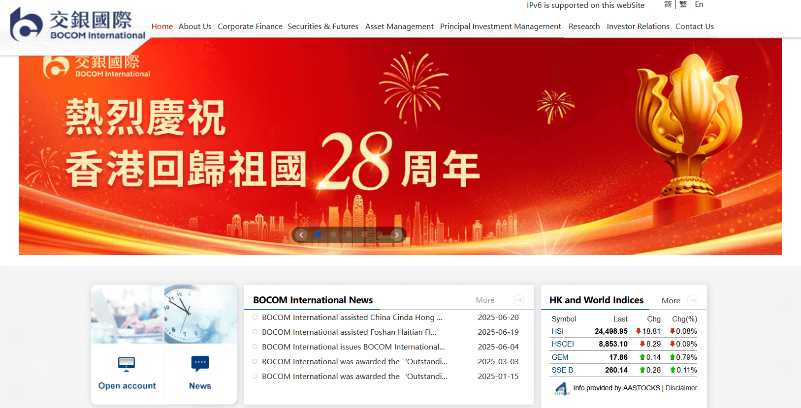
Task: Click HSI last value 24,498.95
Action: click(x=611, y=331)
